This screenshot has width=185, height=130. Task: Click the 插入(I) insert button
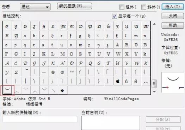click(x=173, y=7)
